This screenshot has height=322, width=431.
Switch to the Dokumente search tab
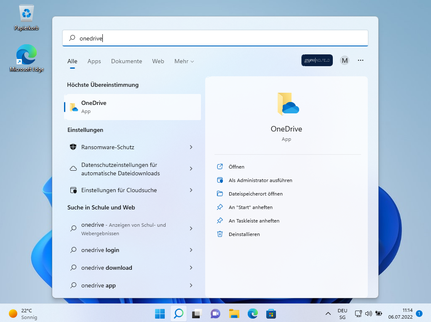click(x=126, y=61)
